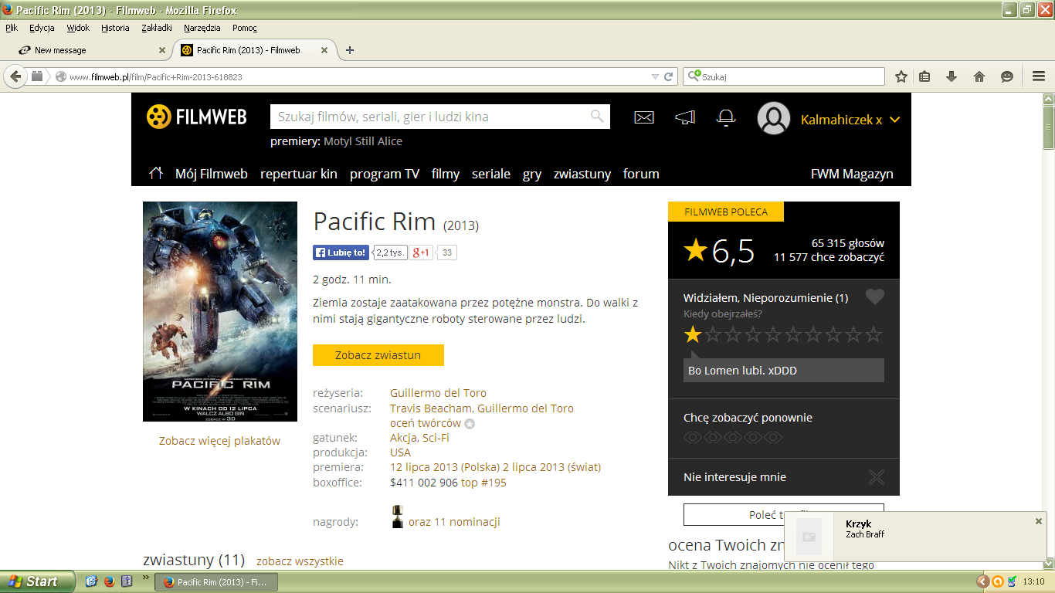
Task: Set rating to the fifth star
Action: pyautogui.click(x=773, y=334)
